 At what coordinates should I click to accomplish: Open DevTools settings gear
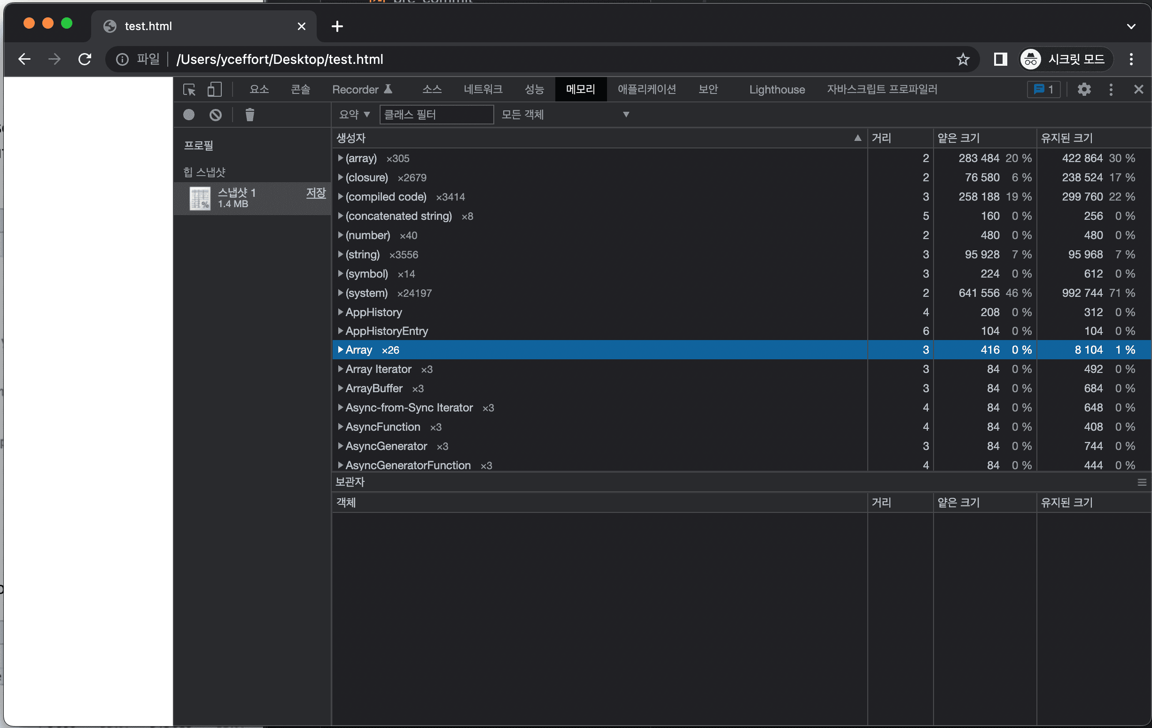click(1083, 89)
